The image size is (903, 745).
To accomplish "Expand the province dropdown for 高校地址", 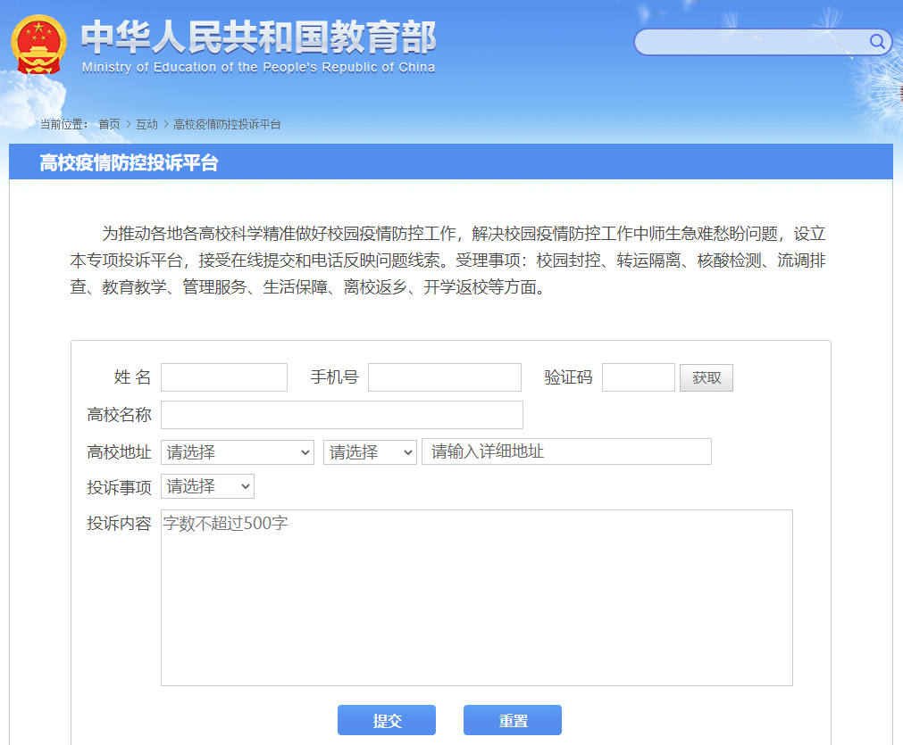I will [237, 452].
